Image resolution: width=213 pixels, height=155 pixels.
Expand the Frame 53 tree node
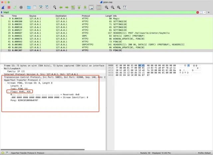coord(2,65)
